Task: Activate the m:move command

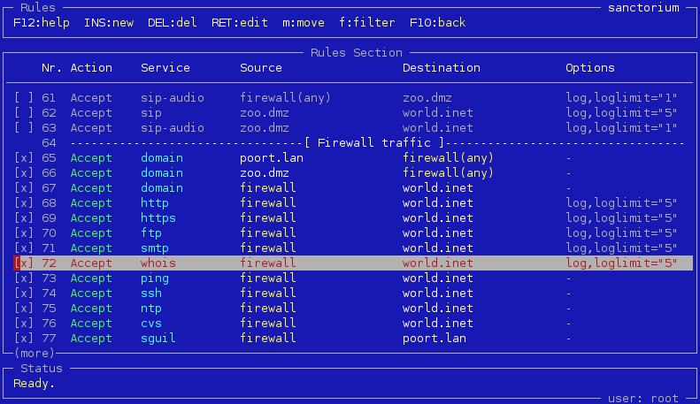Action: 304,22
